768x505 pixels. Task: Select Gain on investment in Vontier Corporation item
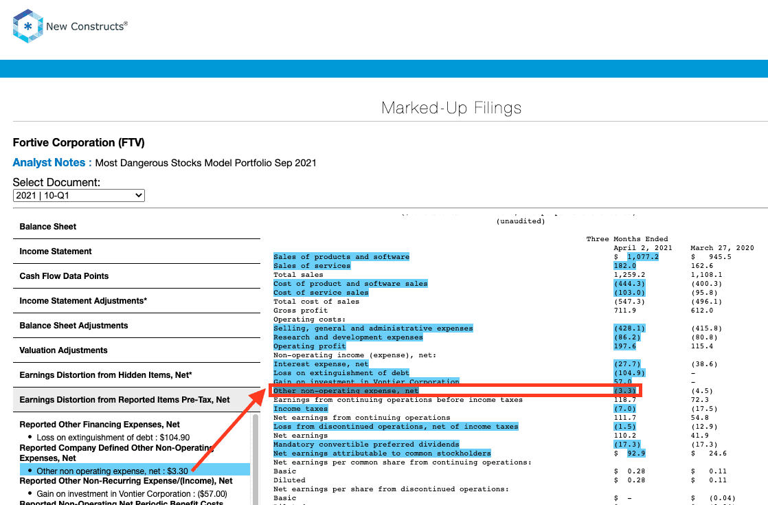coord(132,494)
